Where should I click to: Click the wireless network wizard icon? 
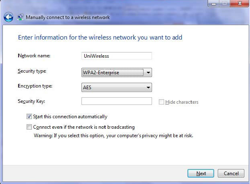(20, 17)
